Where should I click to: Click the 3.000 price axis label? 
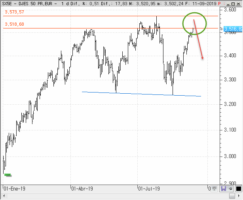[230, 157]
